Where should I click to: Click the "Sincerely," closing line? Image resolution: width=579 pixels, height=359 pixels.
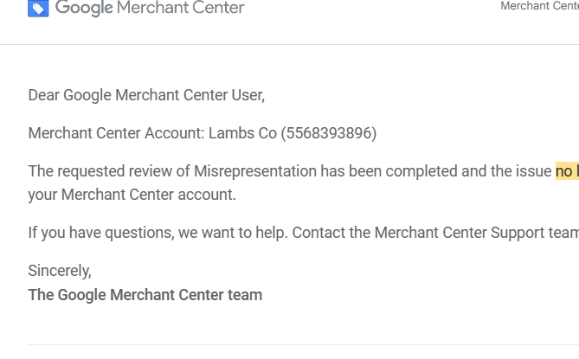(60, 271)
